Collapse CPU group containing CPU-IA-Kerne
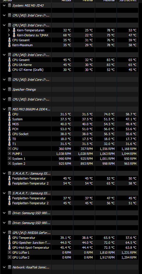This screenshot has width=142, height=274. 4,55
